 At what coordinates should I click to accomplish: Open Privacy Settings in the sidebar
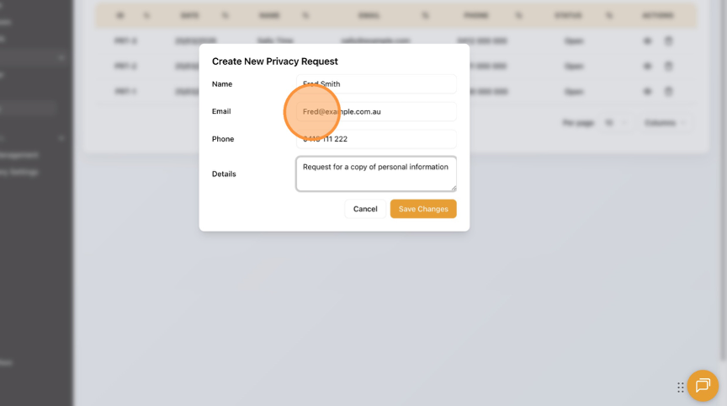coord(19,172)
